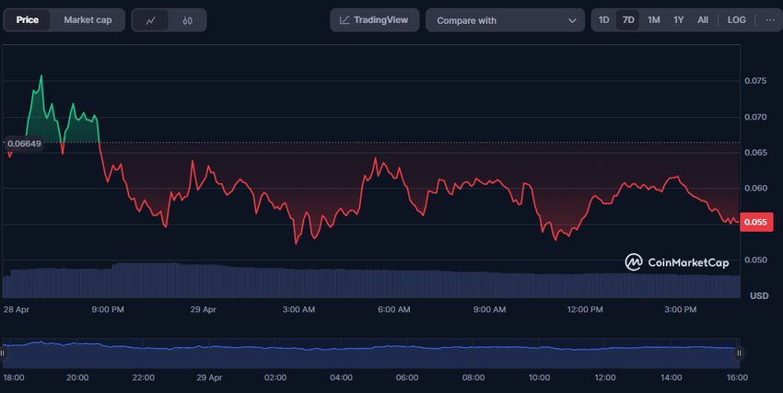Select the 7D time range
783x393 pixels.
(x=628, y=20)
